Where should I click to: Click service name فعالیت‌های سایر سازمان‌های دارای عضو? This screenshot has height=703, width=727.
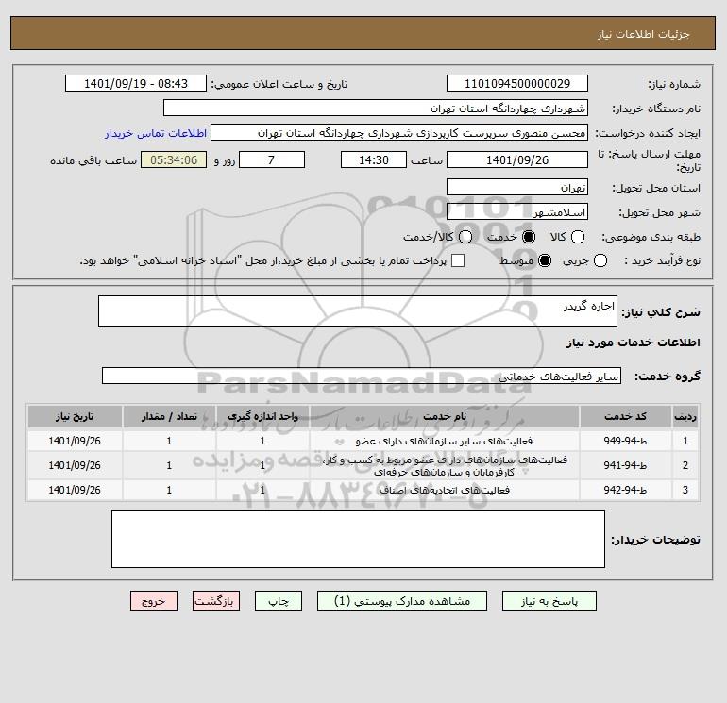click(444, 441)
